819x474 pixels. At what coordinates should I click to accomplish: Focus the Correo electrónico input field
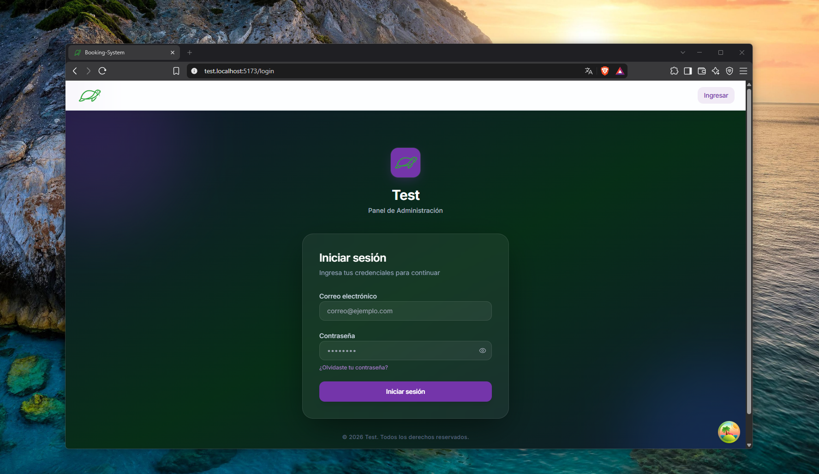pyautogui.click(x=406, y=311)
